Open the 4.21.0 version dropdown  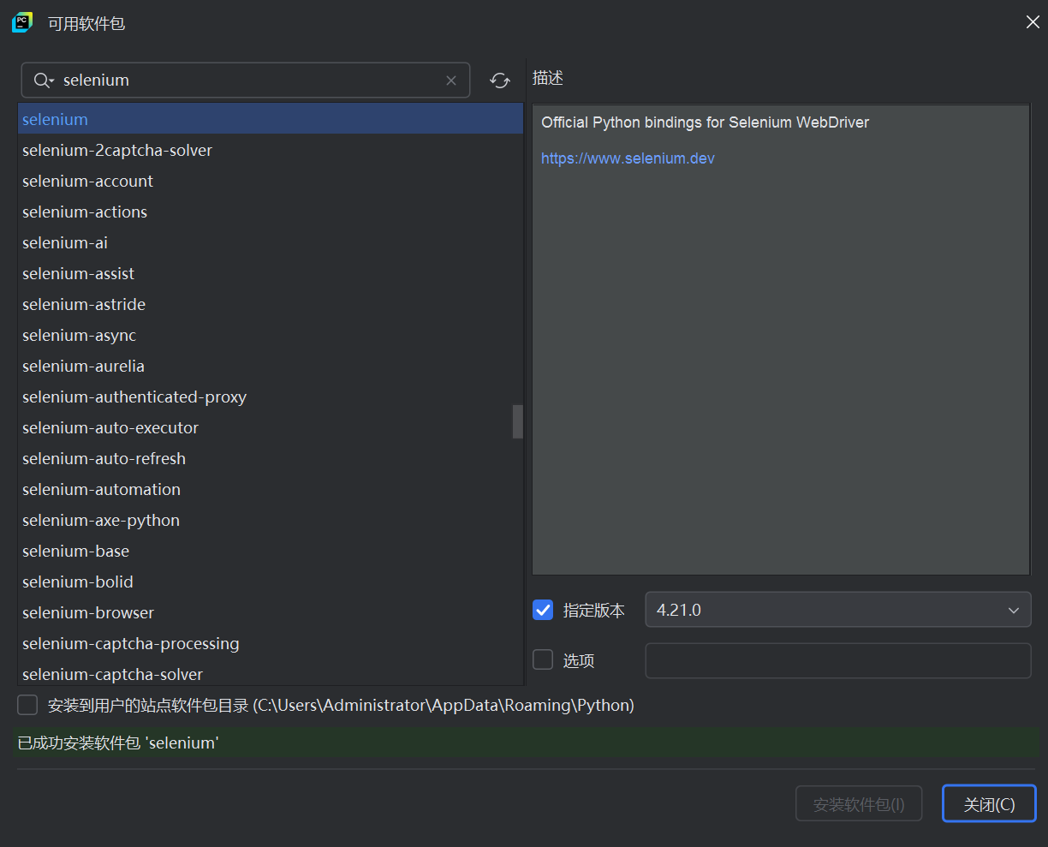[838, 610]
